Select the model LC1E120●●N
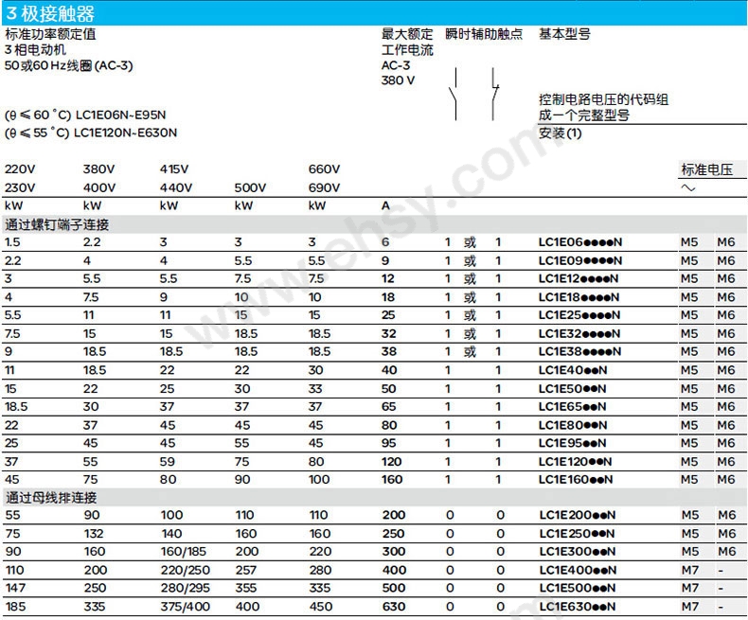 tap(575, 462)
